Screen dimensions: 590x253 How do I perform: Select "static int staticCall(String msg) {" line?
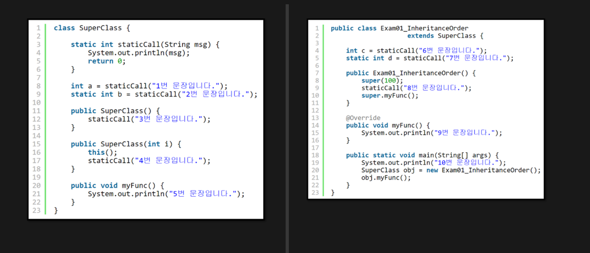coord(145,44)
